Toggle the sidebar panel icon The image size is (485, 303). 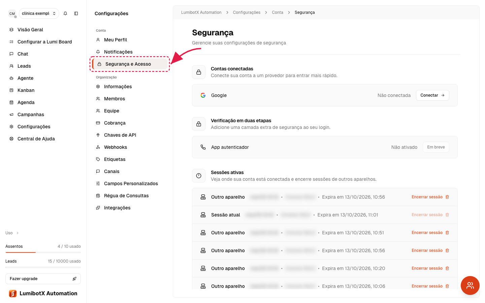pos(76,13)
